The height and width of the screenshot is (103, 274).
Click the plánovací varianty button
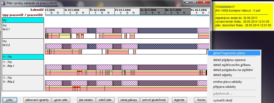point(37,100)
